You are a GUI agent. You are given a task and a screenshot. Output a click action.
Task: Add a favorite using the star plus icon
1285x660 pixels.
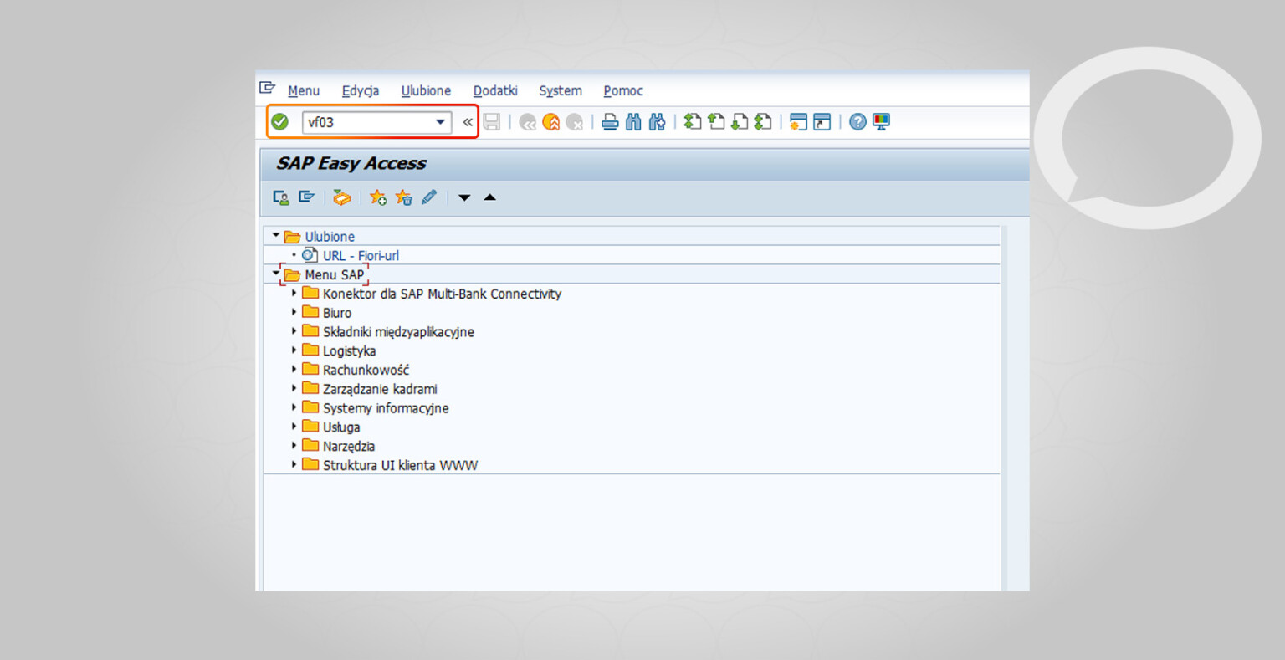pyautogui.click(x=377, y=197)
